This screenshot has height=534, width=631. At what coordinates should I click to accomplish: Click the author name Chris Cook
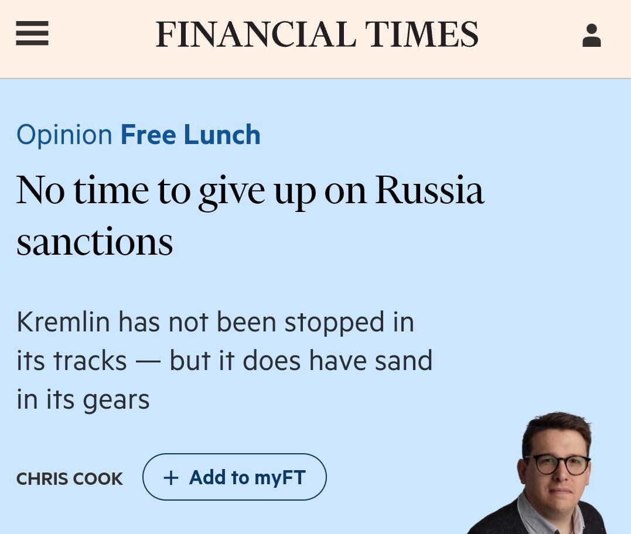(70, 478)
